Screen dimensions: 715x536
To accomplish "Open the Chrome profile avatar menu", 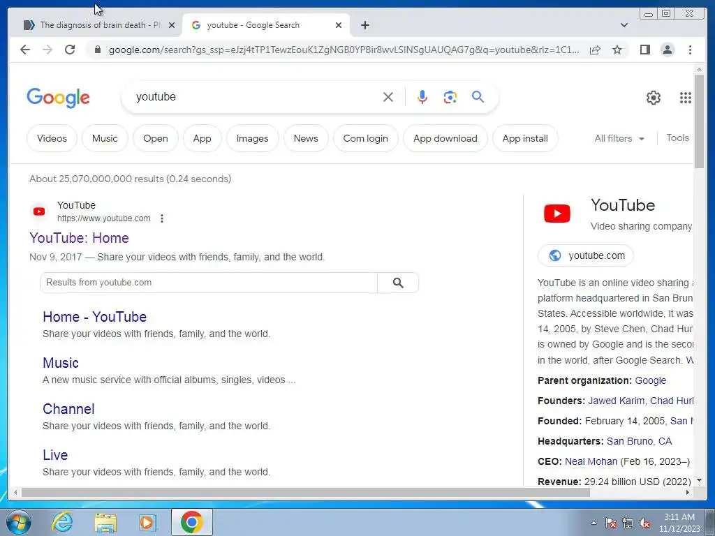I will pyautogui.click(x=667, y=50).
